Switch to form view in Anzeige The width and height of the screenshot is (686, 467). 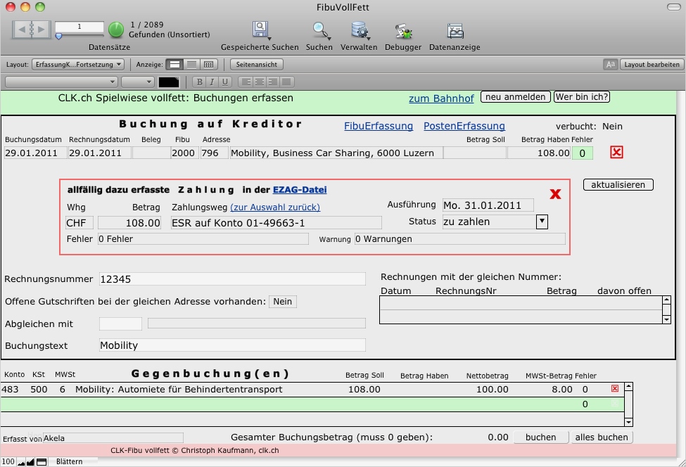click(x=175, y=64)
